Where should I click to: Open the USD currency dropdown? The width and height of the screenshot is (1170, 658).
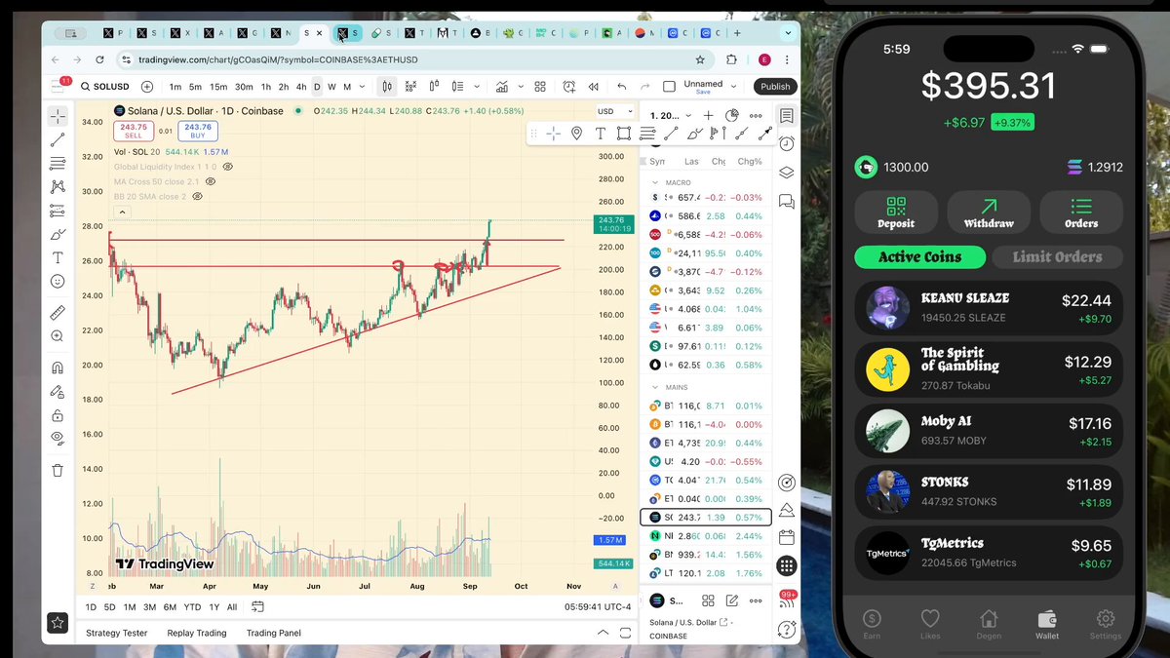[615, 111]
